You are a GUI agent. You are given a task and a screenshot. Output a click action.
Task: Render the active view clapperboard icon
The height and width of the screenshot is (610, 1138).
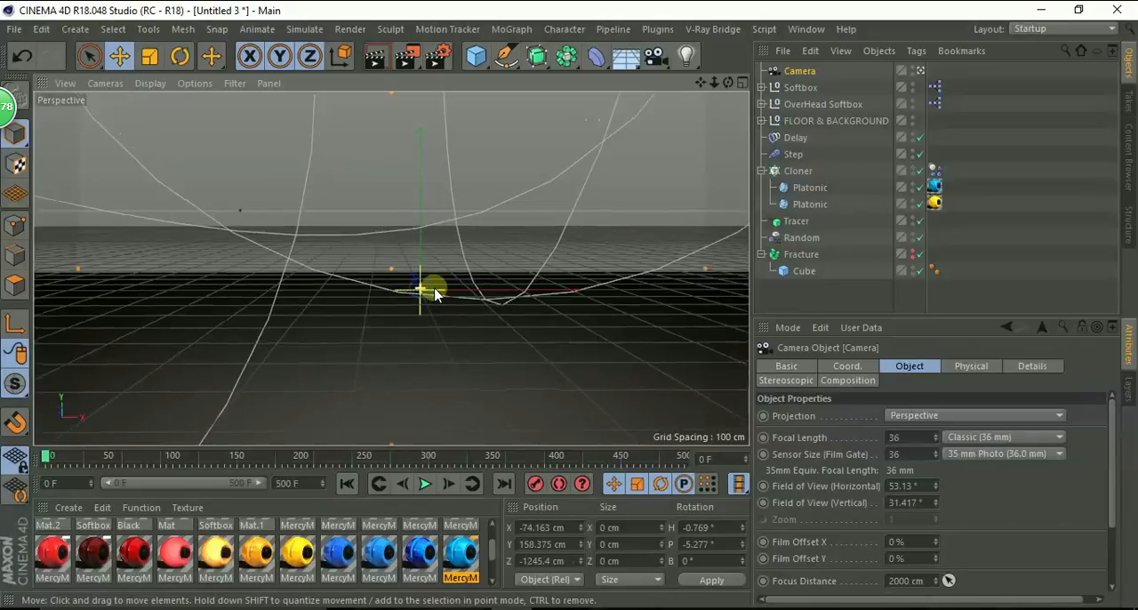coord(375,57)
